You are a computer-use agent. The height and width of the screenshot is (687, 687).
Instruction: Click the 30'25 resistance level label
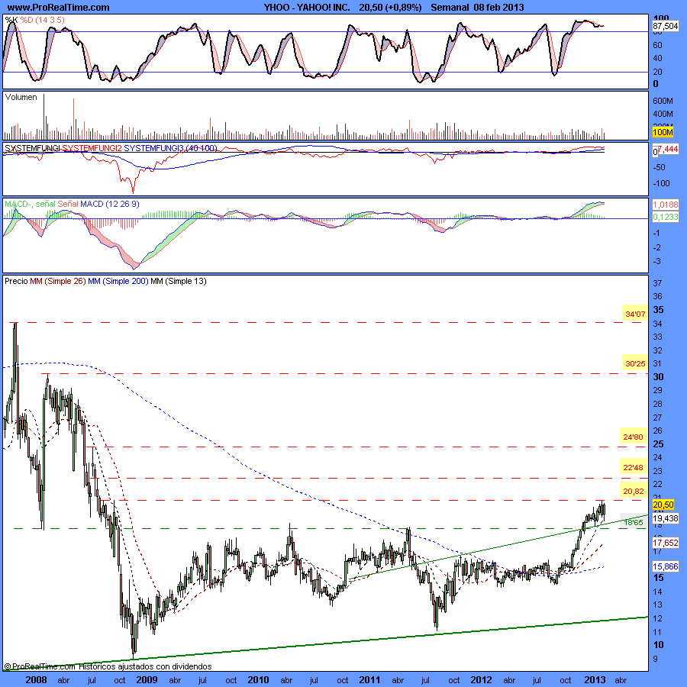[x=635, y=363]
